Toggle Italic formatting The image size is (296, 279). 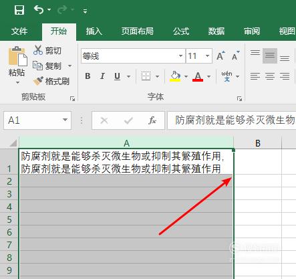[x=102, y=76]
